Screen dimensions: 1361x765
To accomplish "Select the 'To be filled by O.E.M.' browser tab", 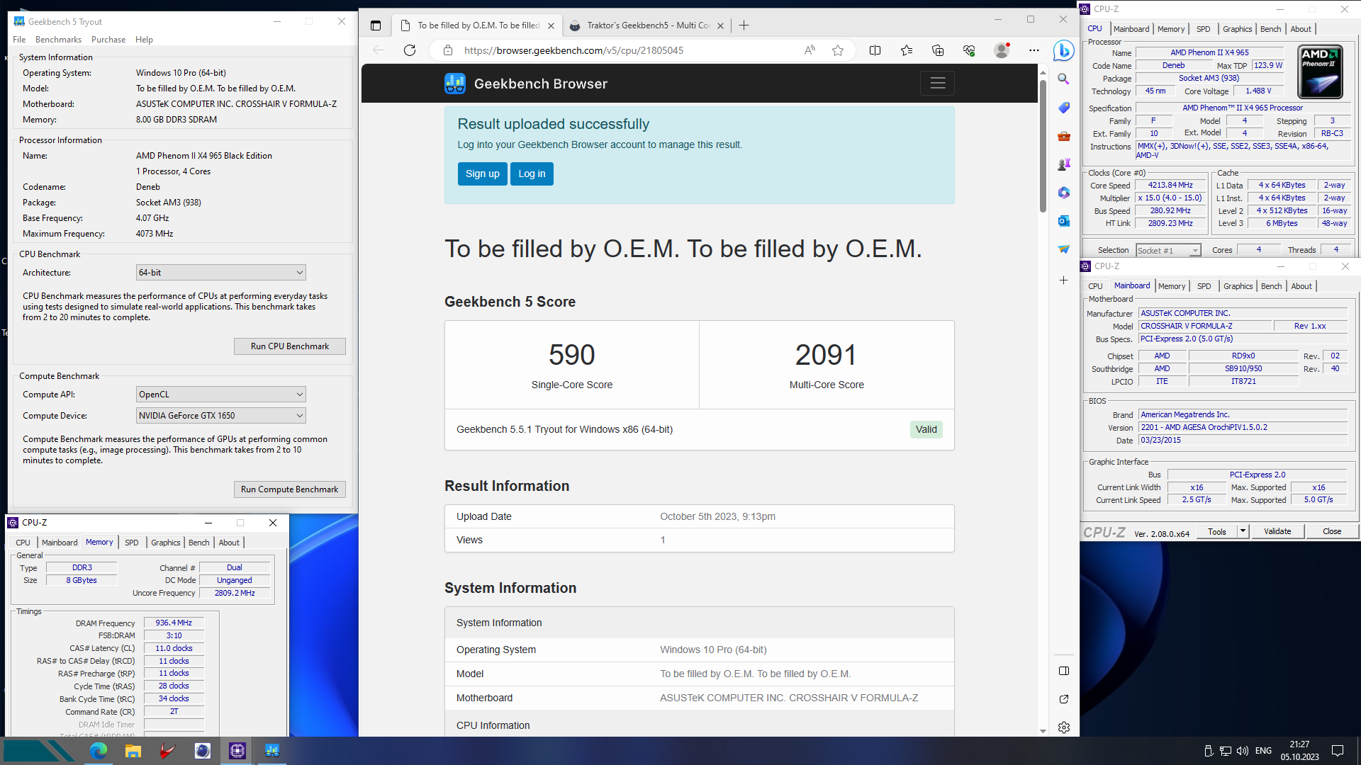I will (478, 25).
